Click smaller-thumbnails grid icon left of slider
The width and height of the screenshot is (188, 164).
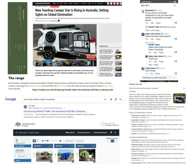(42, 141)
